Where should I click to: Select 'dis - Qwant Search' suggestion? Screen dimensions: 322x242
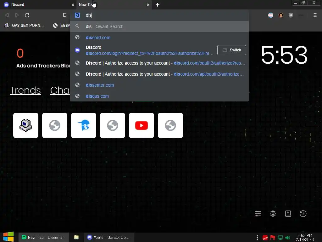(159, 26)
